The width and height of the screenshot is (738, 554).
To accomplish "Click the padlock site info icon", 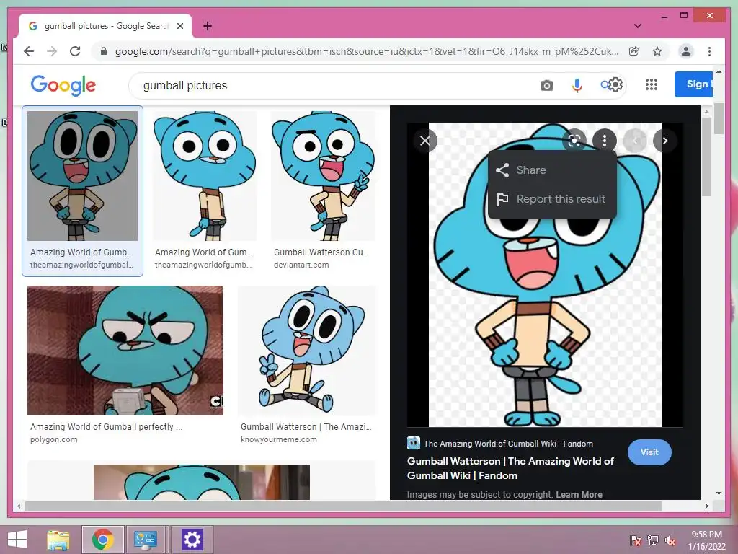I will [x=104, y=51].
